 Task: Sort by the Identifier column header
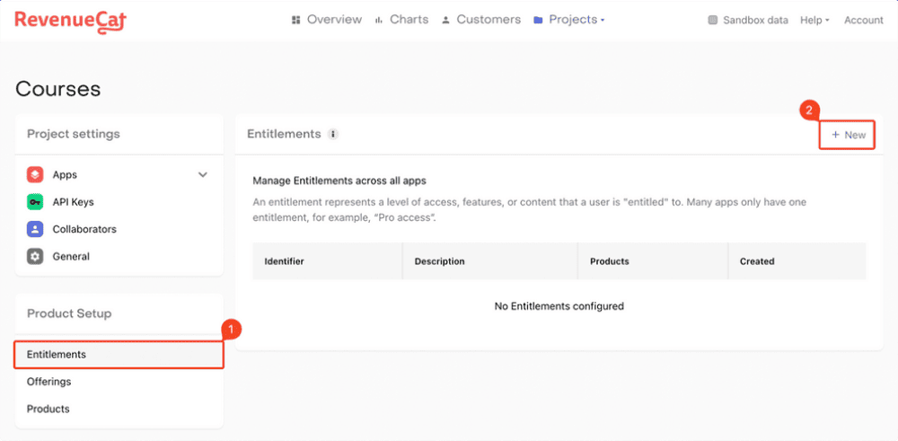pyautogui.click(x=284, y=261)
